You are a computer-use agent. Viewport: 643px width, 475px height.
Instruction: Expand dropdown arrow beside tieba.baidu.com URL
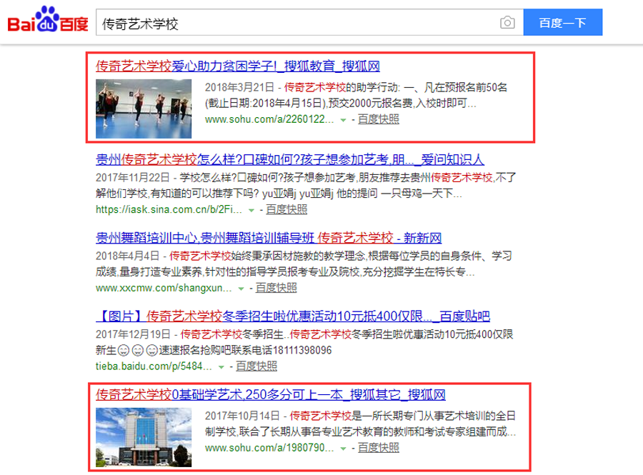(x=221, y=367)
